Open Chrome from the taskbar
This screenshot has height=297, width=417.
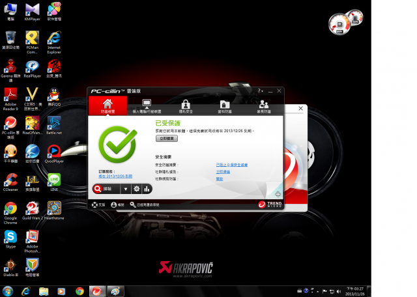tap(79, 291)
